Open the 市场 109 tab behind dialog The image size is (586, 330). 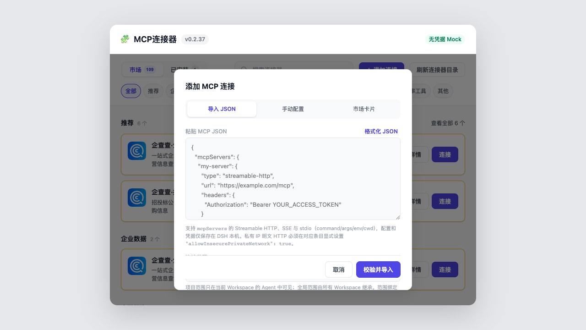[x=142, y=70]
